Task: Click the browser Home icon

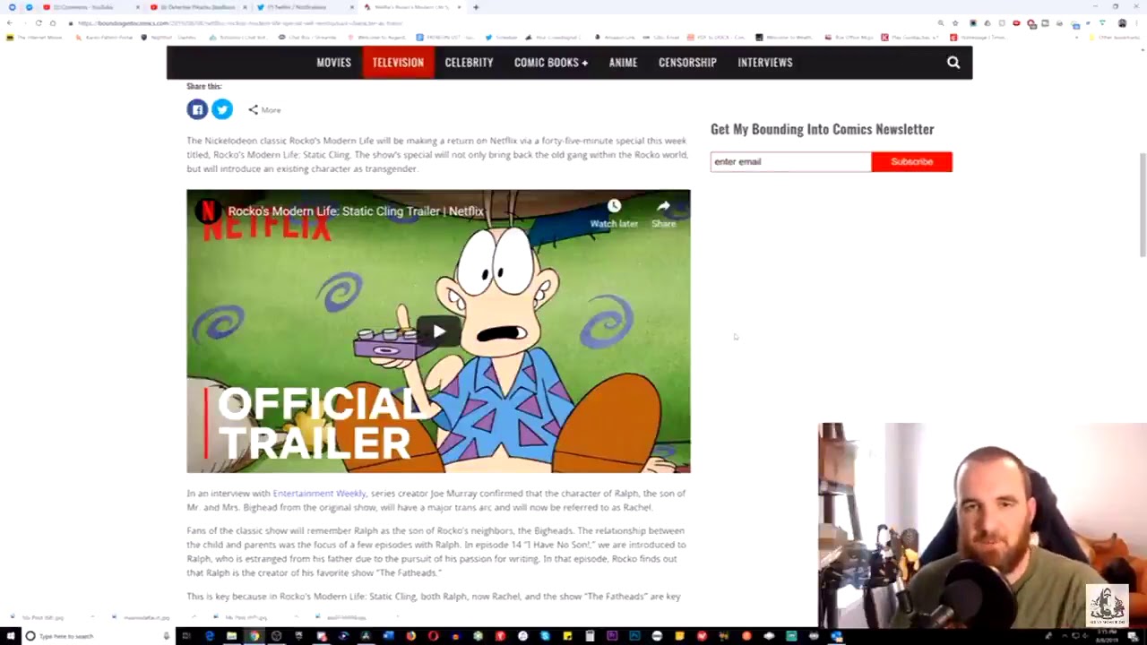Action: 53,23
